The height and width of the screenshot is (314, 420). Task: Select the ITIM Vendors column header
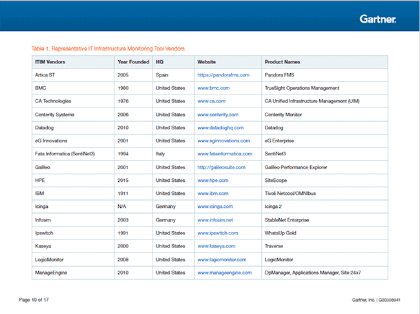(50, 62)
